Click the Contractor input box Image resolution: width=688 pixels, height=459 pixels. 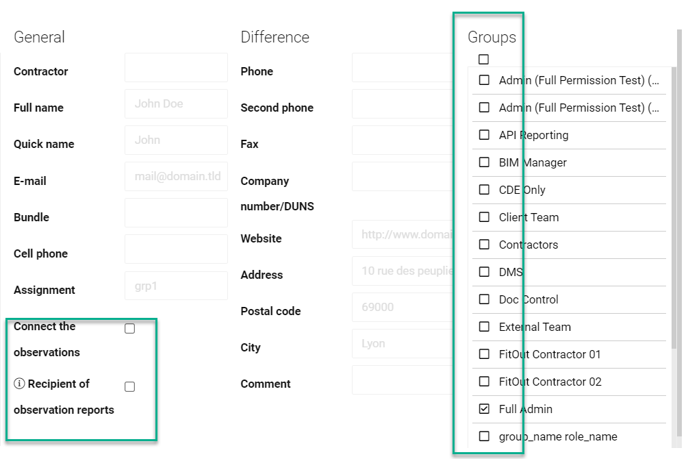176,68
